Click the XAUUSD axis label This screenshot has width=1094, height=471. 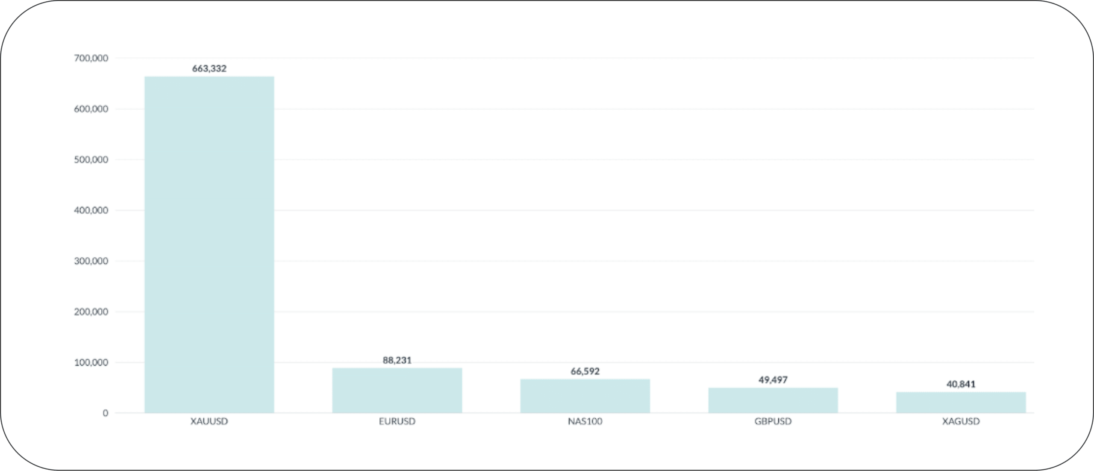tap(209, 421)
